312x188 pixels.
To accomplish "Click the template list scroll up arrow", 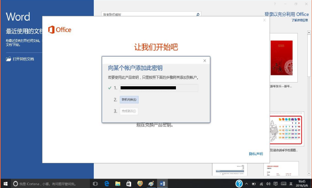I will tap(309, 32).
